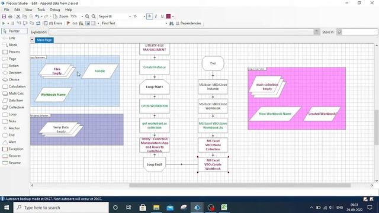This screenshot has height=213, width=379.
Task: Click the Paste icon in toolbar
Action: [31, 17]
